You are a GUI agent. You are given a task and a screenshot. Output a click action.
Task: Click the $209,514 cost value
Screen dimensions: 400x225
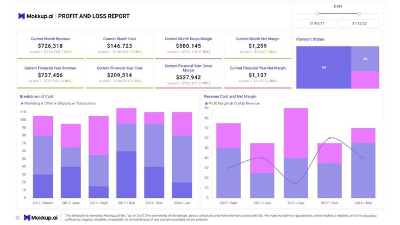pyautogui.click(x=120, y=75)
